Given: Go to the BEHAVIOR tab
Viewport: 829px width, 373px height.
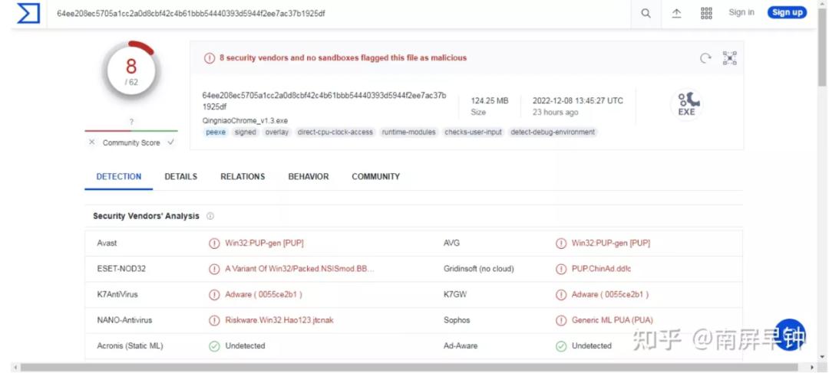Looking at the screenshot, I should click(x=309, y=177).
